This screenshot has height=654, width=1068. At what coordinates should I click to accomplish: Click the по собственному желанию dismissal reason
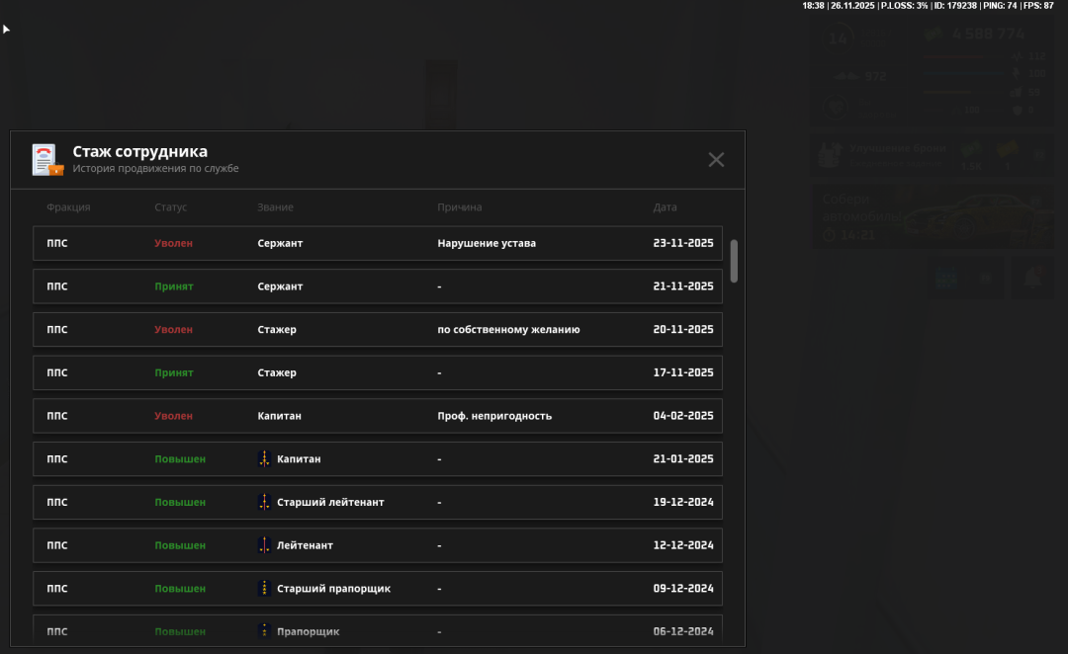coord(508,330)
